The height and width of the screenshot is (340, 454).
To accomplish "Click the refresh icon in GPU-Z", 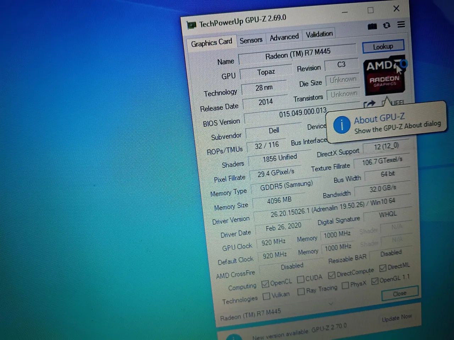I will [387, 25].
